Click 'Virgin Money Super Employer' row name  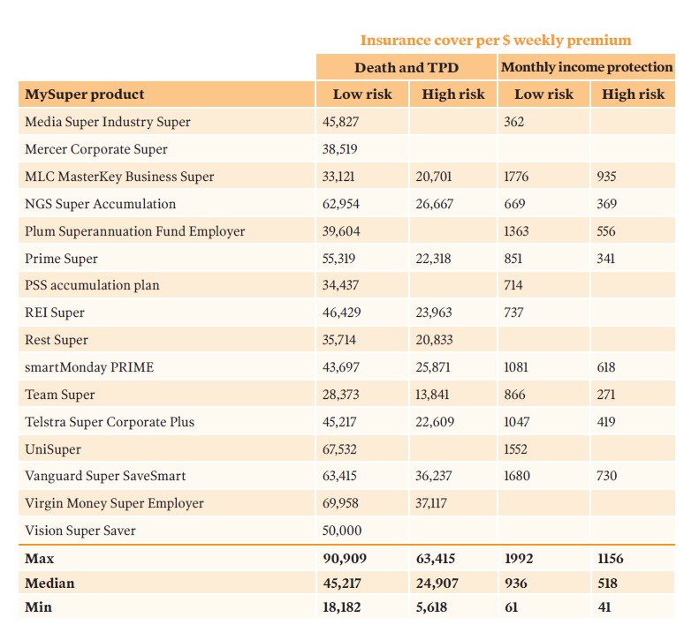click(x=115, y=503)
